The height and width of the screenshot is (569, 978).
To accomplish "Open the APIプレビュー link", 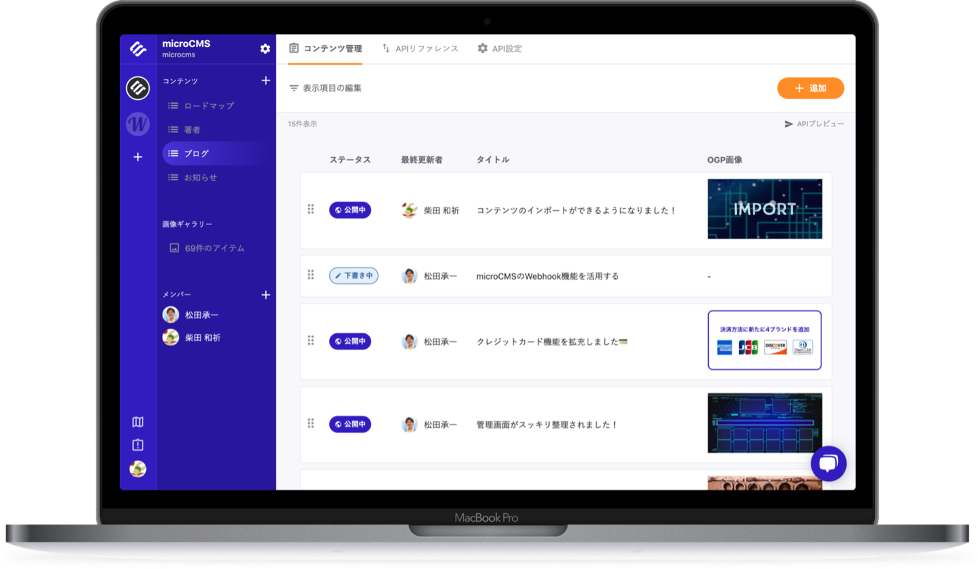I will tap(814, 123).
